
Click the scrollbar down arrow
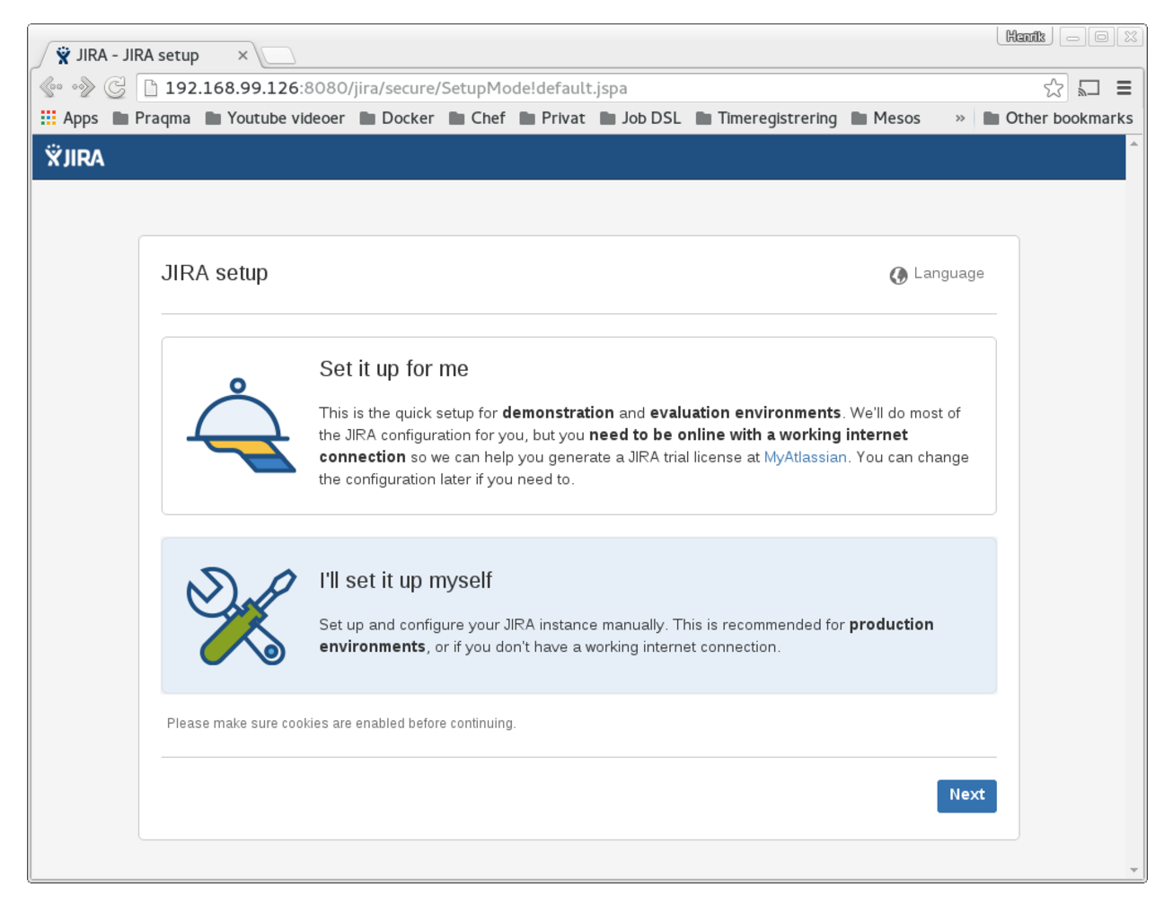click(1134, 870)
